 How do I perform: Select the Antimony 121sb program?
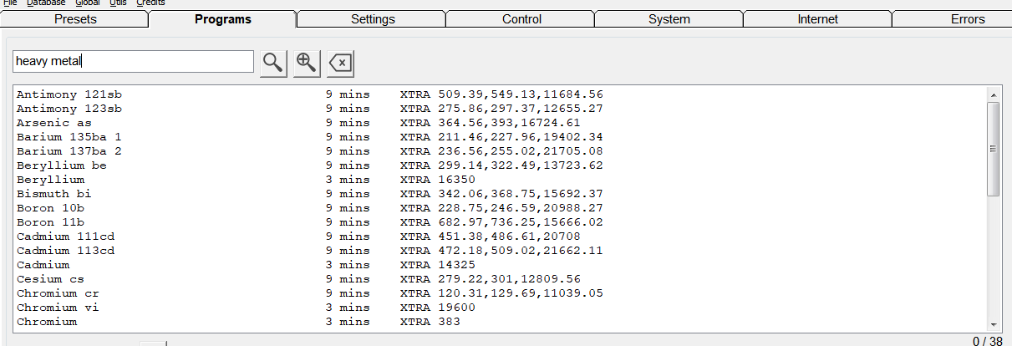click(69, 94)
